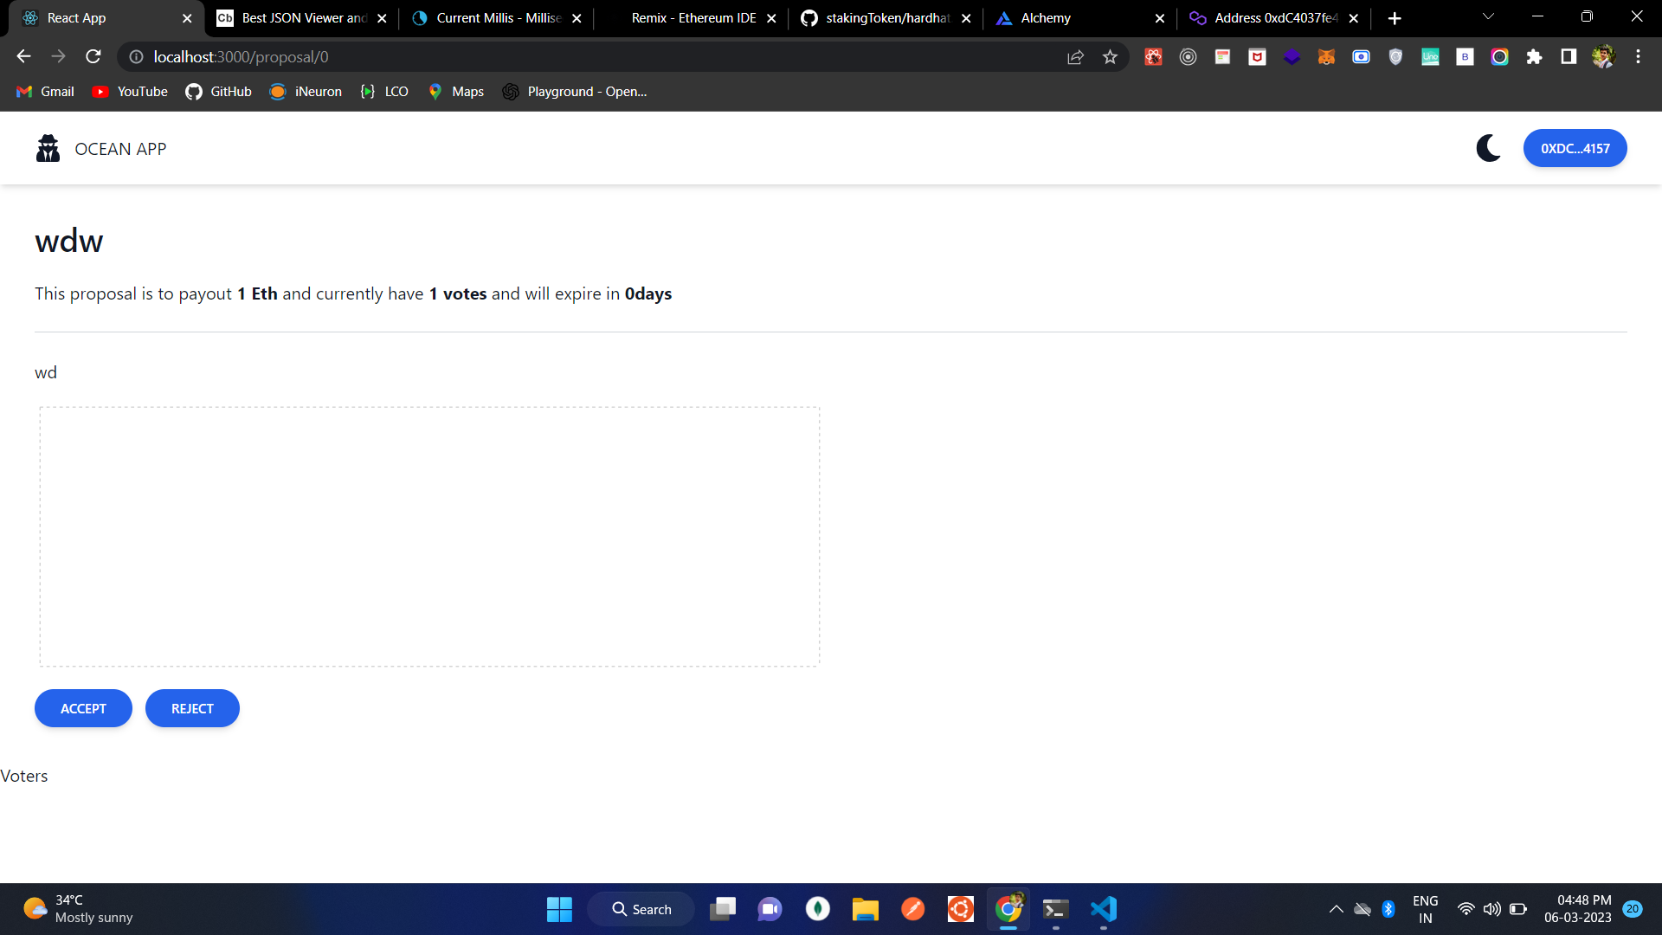1662x935 pixels.
Task: Open the browser Extensions puzzle icon
Action: point(1534,57)
